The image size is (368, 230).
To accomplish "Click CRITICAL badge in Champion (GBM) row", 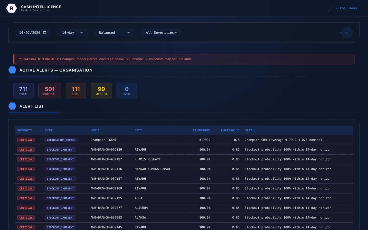I will 26,140.
